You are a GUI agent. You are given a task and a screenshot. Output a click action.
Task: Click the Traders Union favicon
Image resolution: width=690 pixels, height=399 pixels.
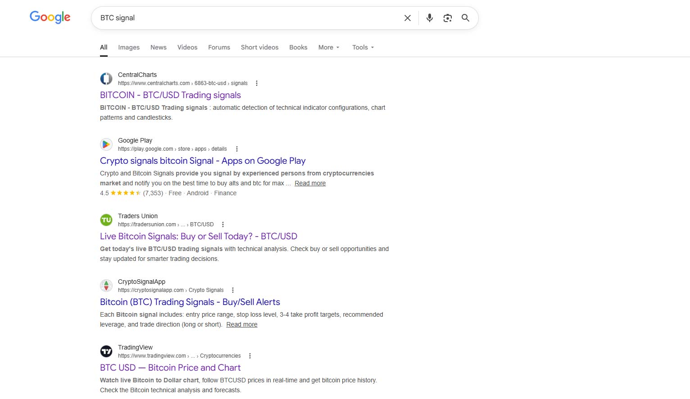(106, 220)
